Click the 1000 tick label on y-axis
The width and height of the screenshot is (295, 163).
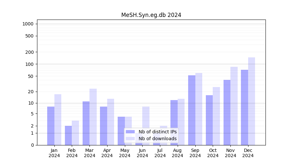(28, 24)
